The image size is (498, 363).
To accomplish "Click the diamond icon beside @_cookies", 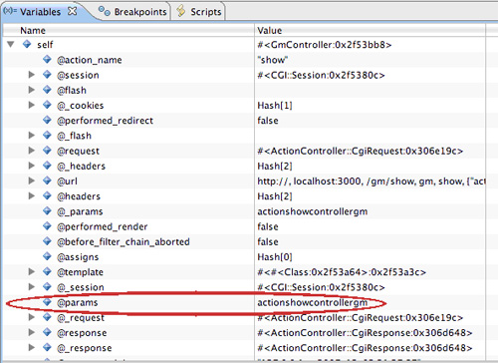I will (x=47, y=105).
